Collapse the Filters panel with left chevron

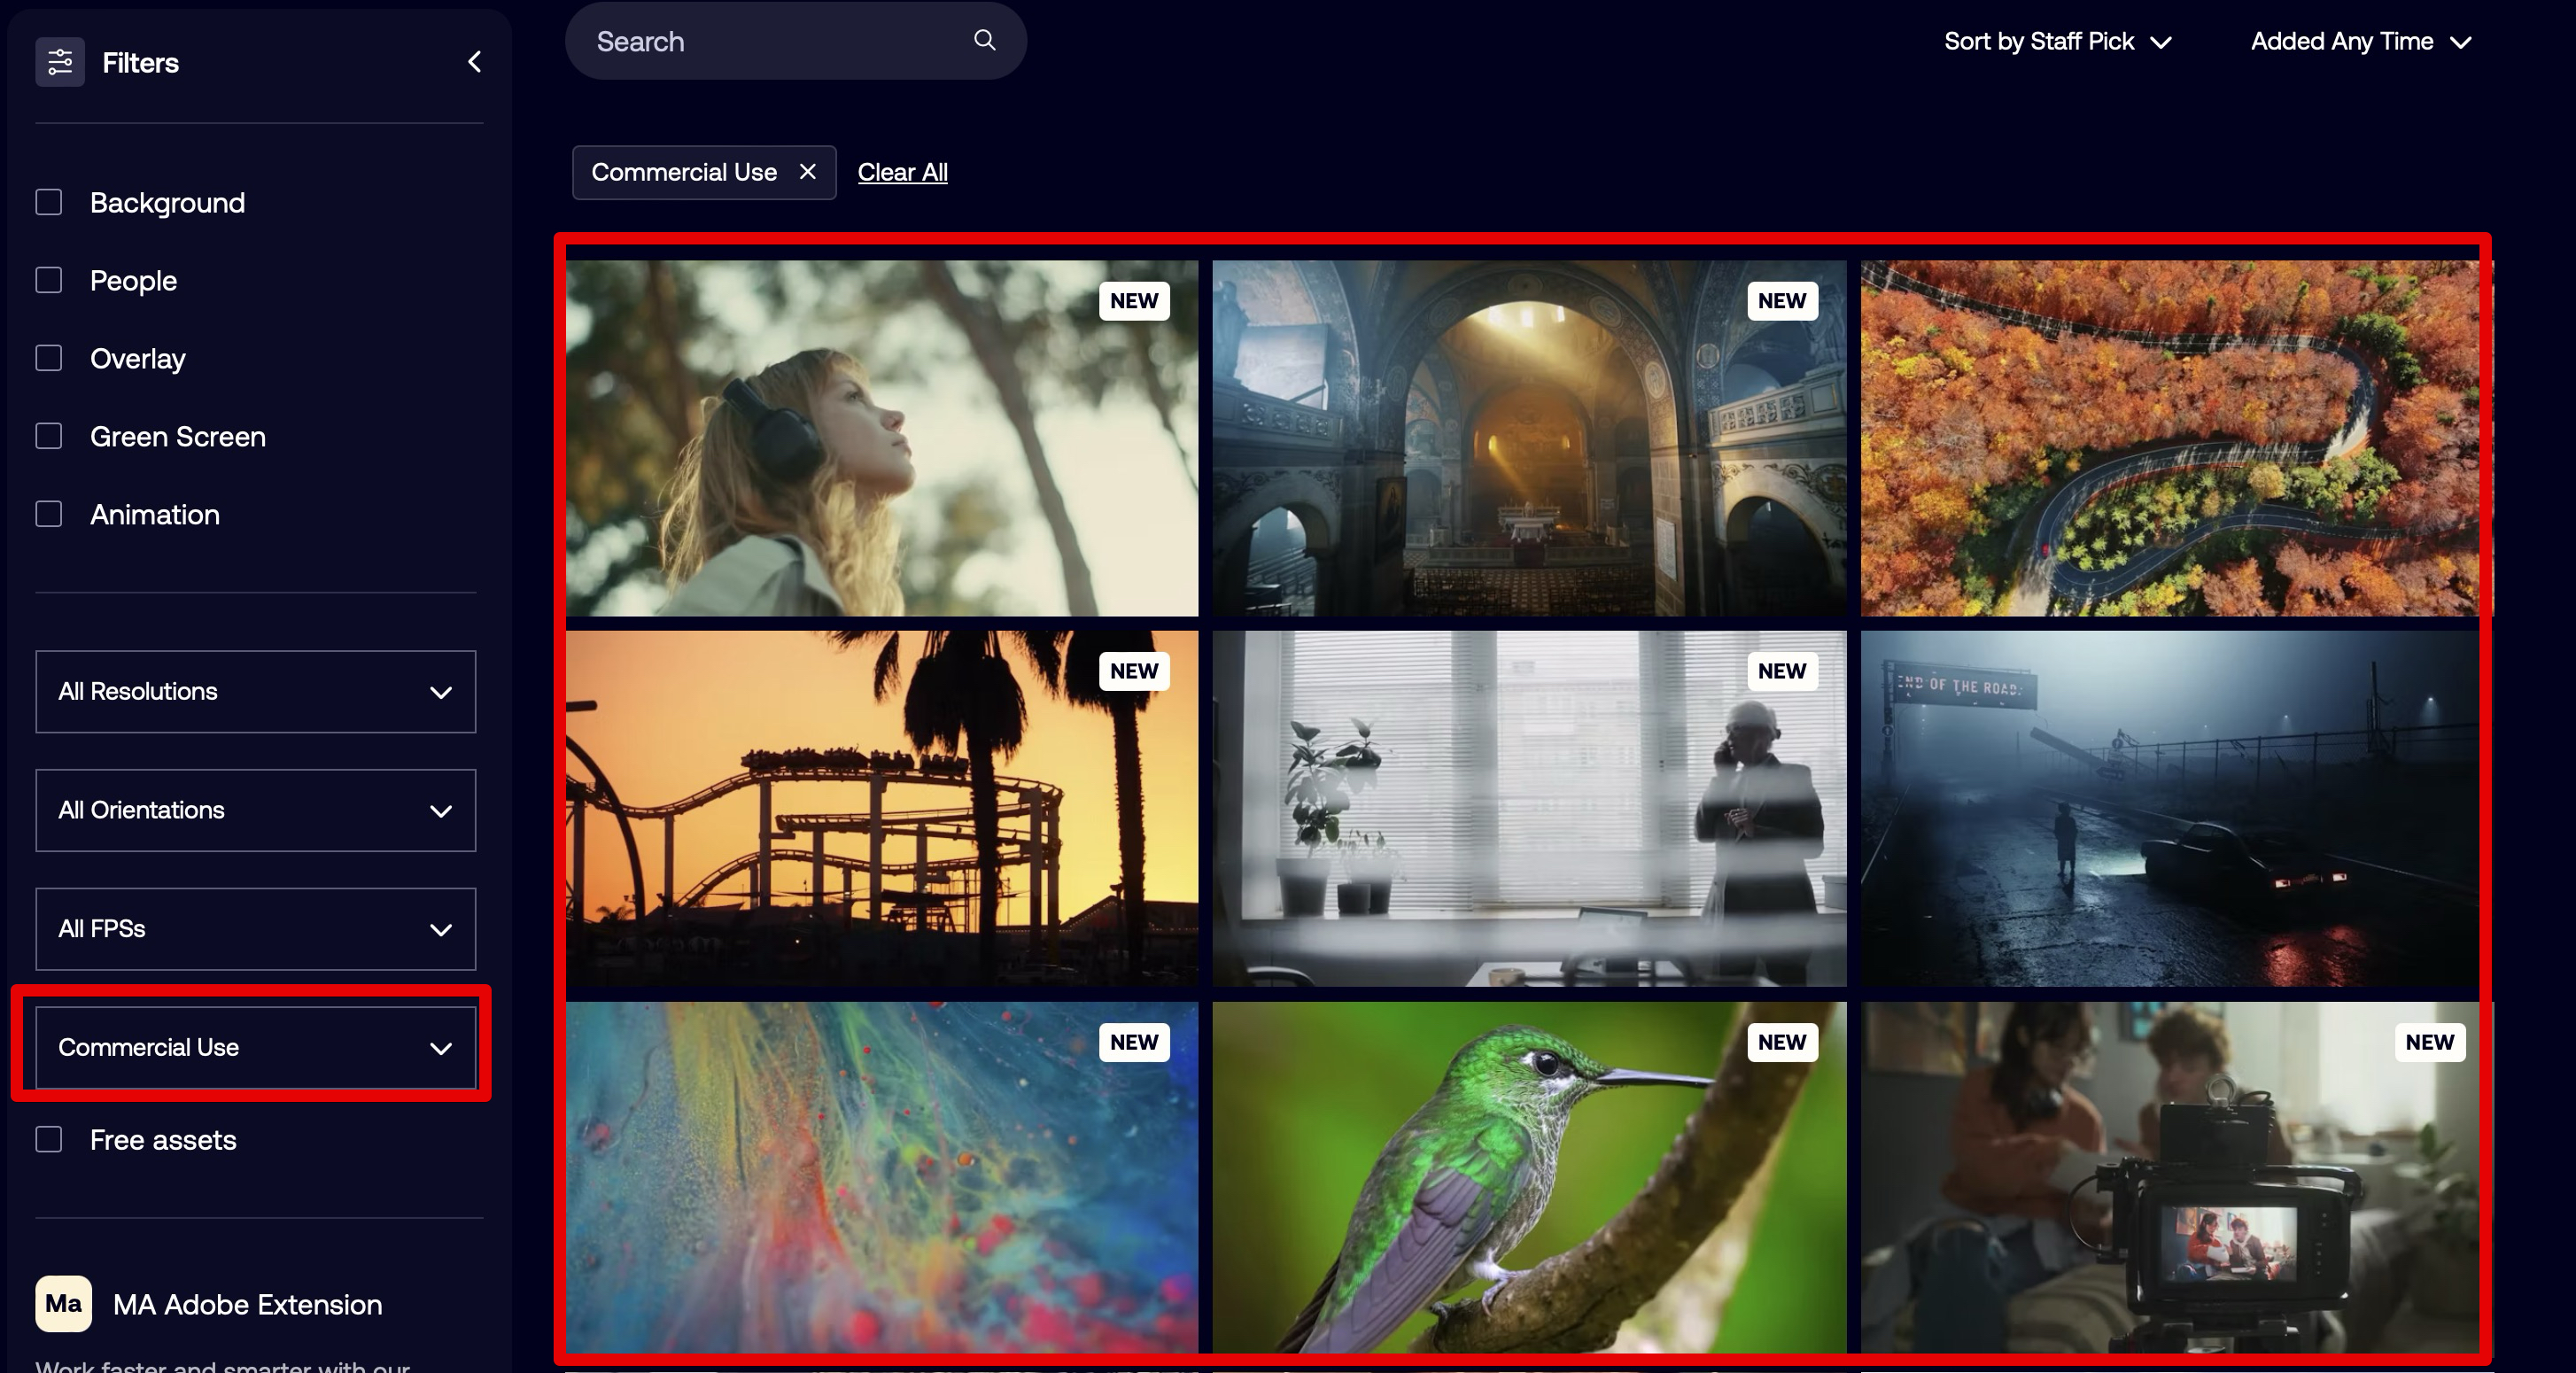pyautogui.click(x=475, y=62)
